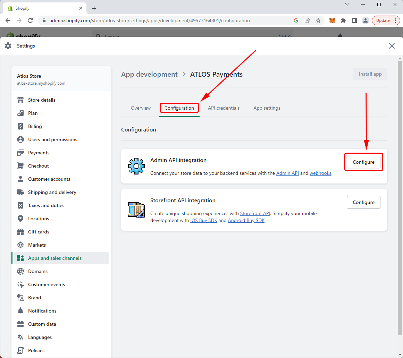Close the Settings panel
Image resolution: width=403 pixels, height=358 pixels.
[x=392, y=46]
